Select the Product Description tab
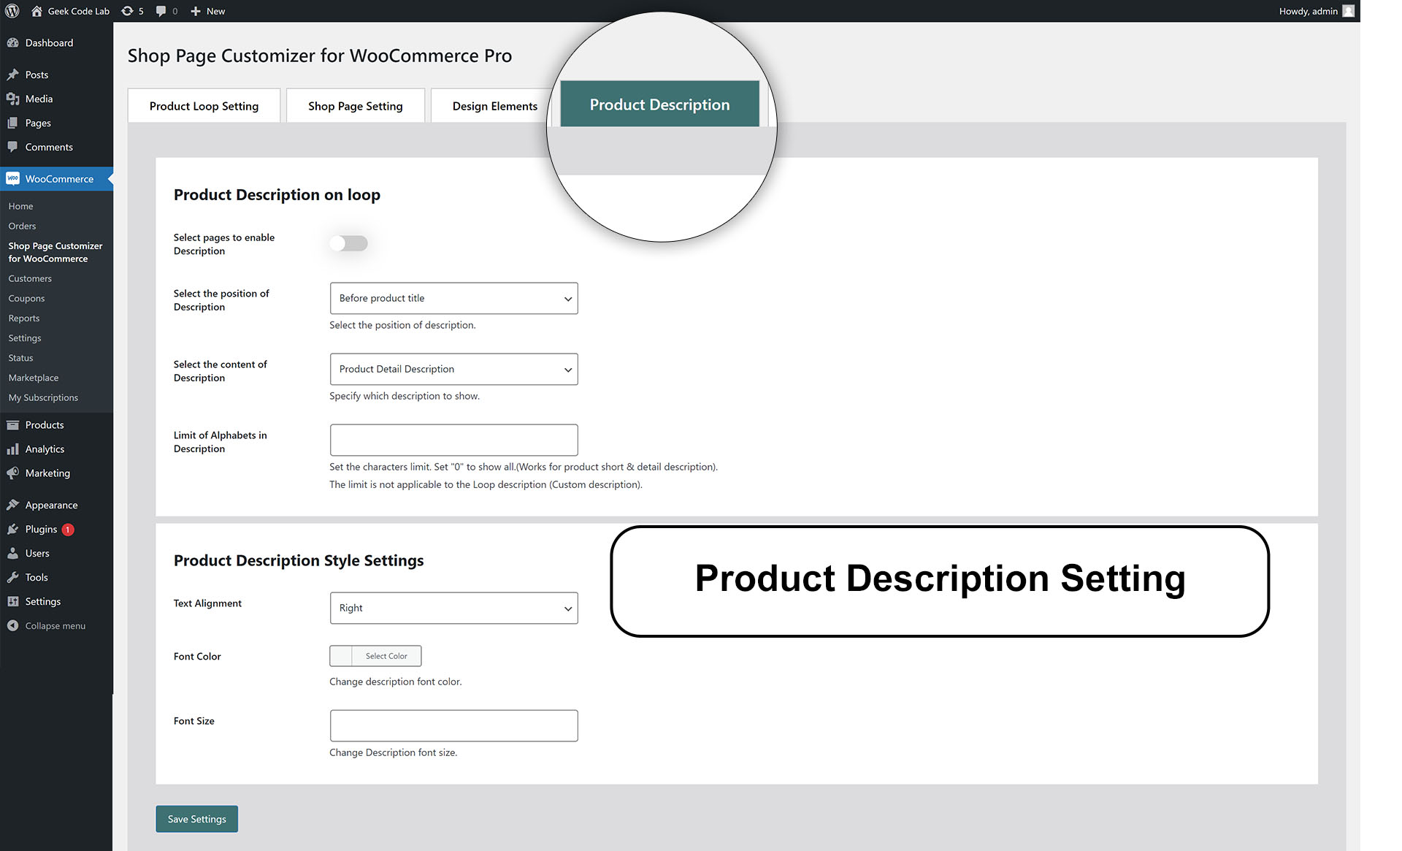 (659, 104)
